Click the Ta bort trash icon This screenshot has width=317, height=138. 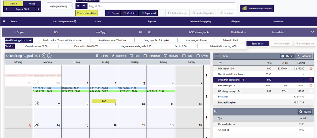[x=97, y=56]
